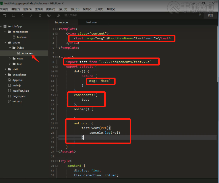219x183 pixels.
Task: Click the filter funnel icon
Action: tap(200, 15)
